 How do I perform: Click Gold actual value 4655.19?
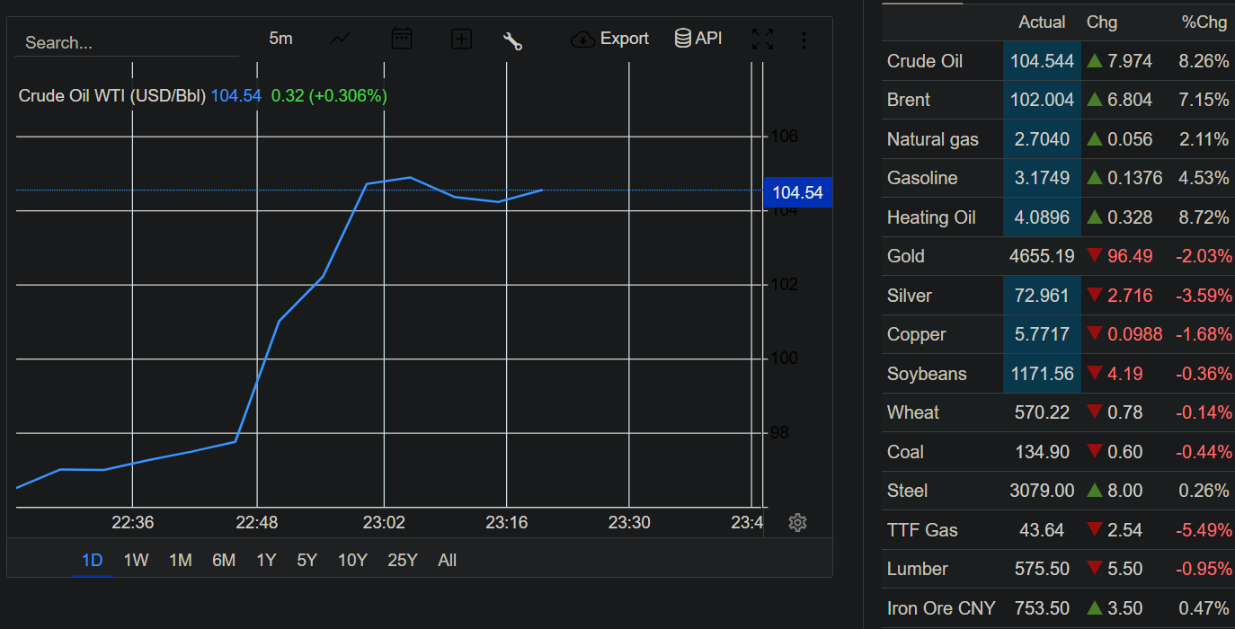(x=1042, y=256)
